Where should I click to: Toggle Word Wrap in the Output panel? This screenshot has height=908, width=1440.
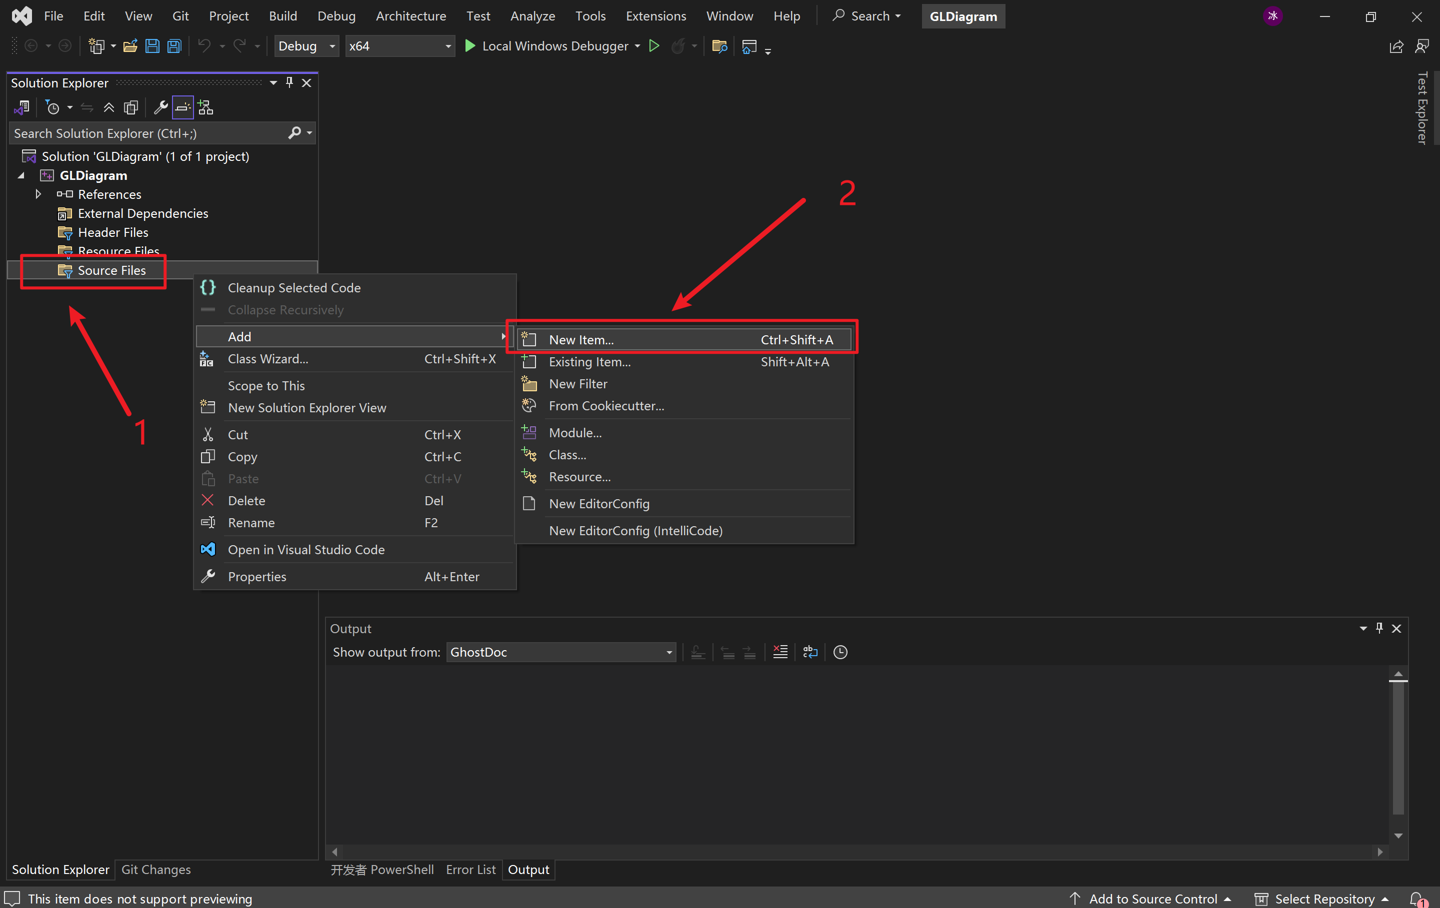[810, 652]
